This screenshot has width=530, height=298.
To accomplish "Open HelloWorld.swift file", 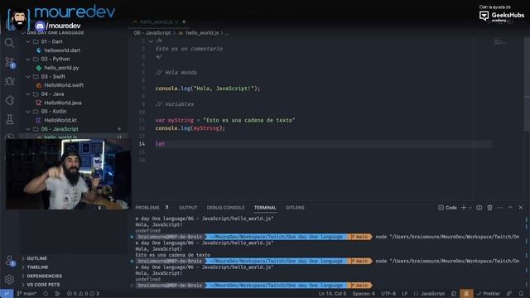I will click(x=64, y=85).
